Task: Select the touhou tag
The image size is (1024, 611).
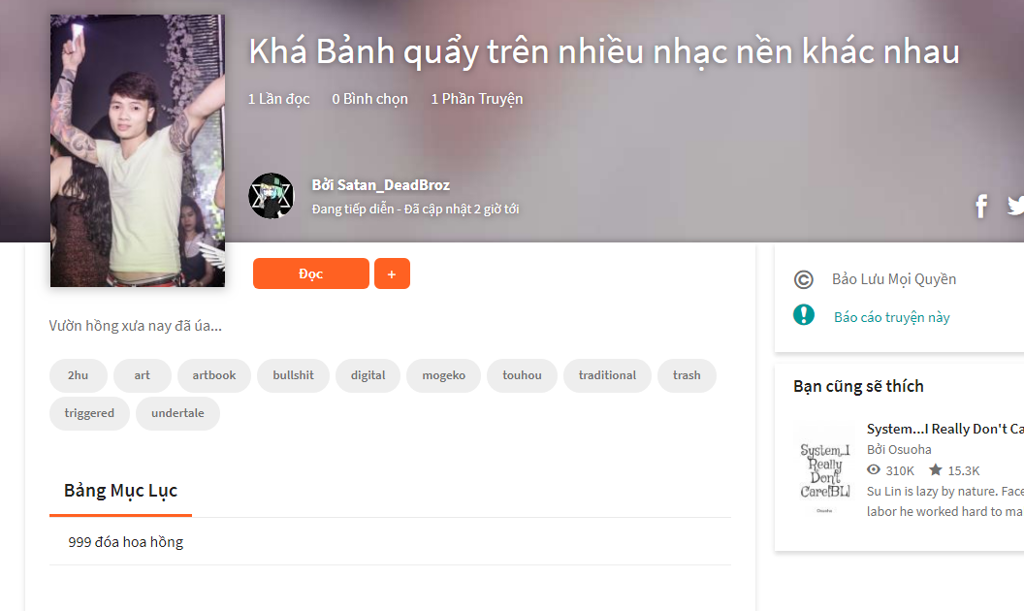Action: pyautogui.click(x=522, y=375)
